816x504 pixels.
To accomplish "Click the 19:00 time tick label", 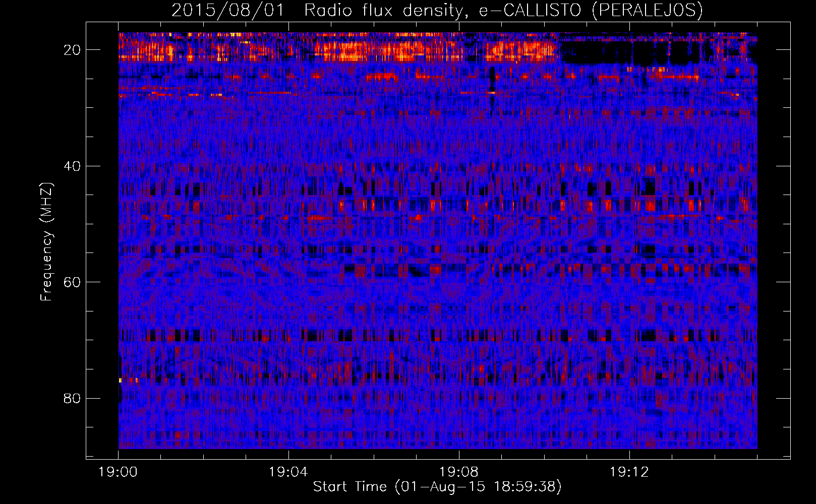I will tap(118, 472).
